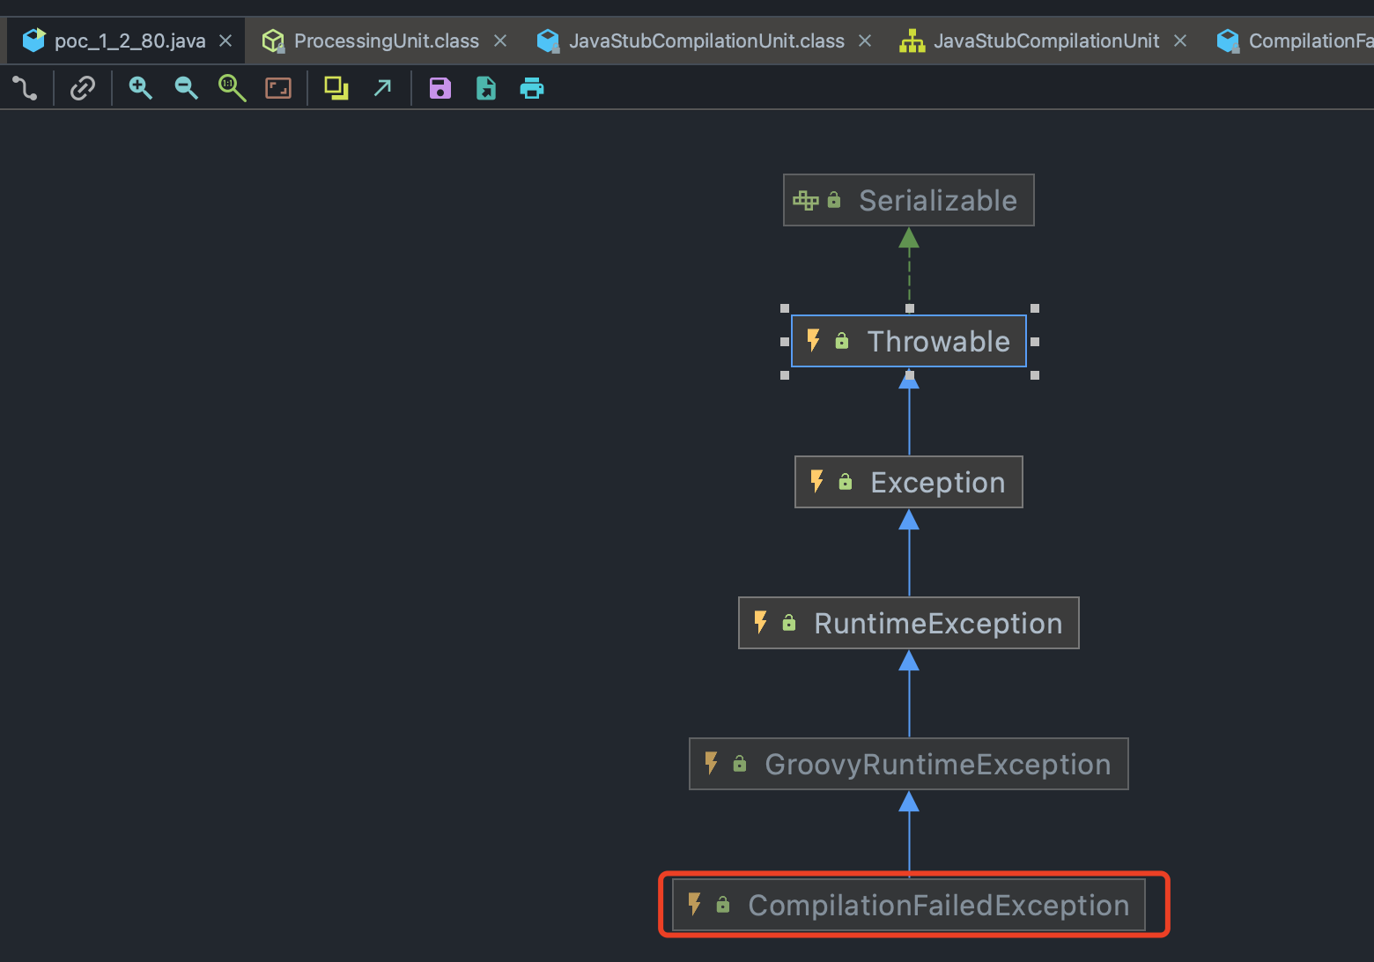Zoom in on the diagram
Viewport: 1374px width, 962px height.
pyautogui.click(x=140, y=88)
